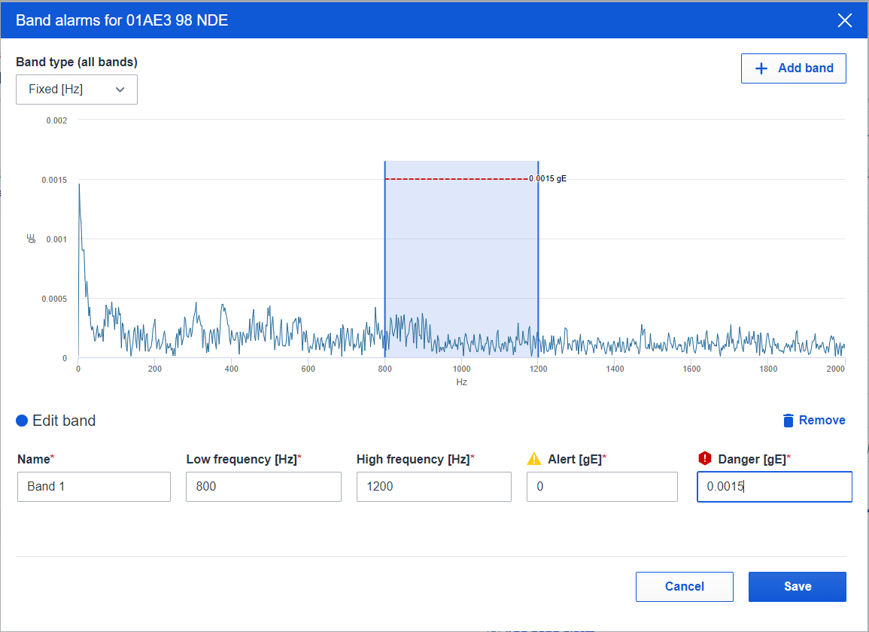
Task: Focus the Name input field
Action: 93,487
